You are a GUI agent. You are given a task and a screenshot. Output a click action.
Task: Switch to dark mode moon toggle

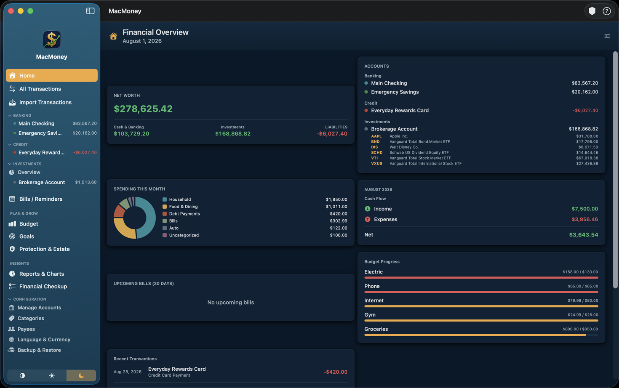[81, 375]
